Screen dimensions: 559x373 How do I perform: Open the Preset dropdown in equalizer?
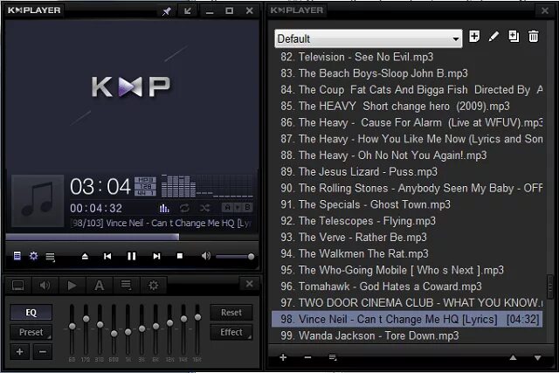(x=31, y=332)
